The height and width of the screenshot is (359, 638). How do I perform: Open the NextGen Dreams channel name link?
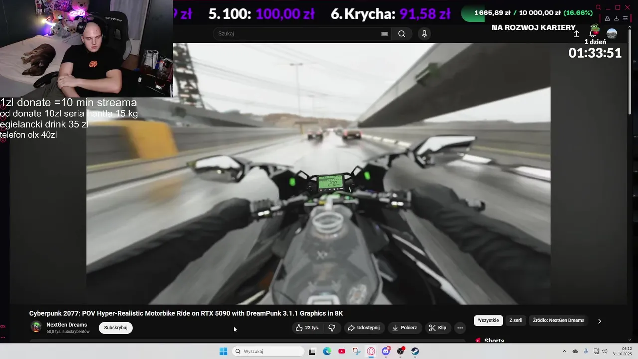[67, 325]
